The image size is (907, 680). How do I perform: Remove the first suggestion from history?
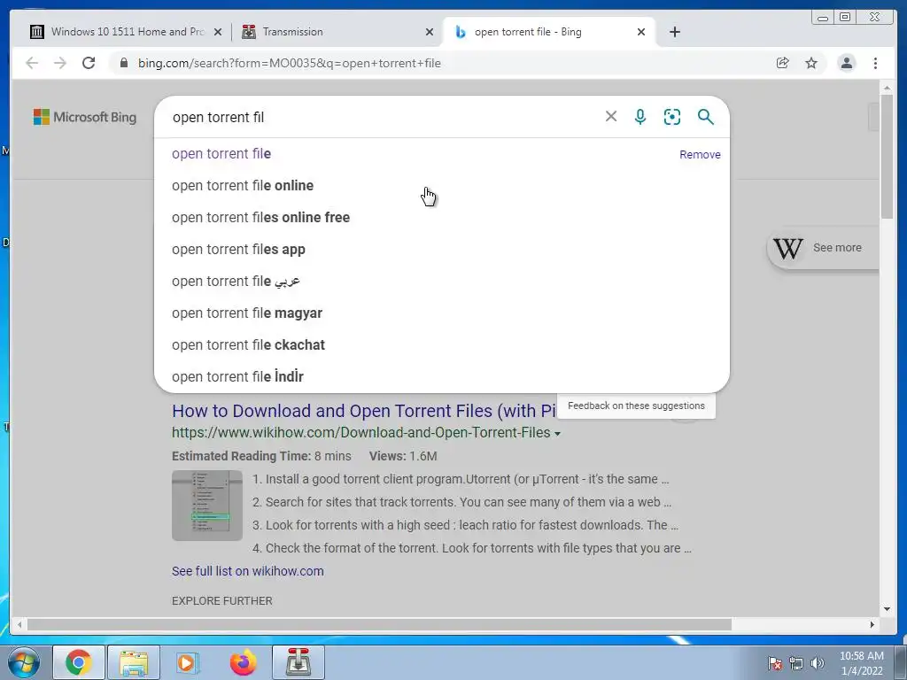pyautogui.click(x=700, y=154)
